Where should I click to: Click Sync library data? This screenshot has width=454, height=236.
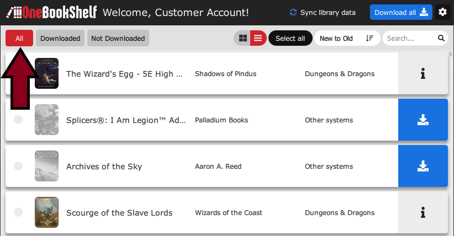(x=322, y=12)
